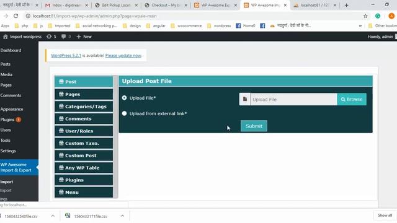Click the updates icon in admin bar

click(x=49, y=37)
